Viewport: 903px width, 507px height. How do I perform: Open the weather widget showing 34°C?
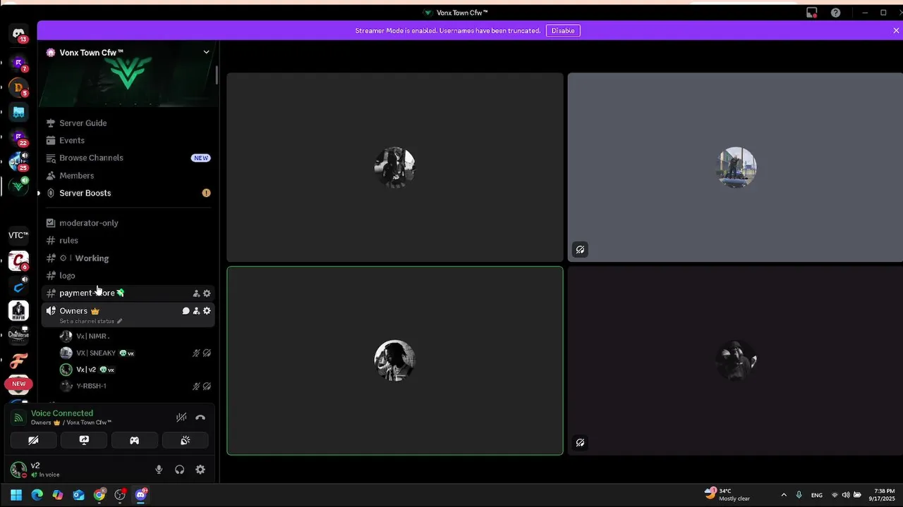point(727,494)
